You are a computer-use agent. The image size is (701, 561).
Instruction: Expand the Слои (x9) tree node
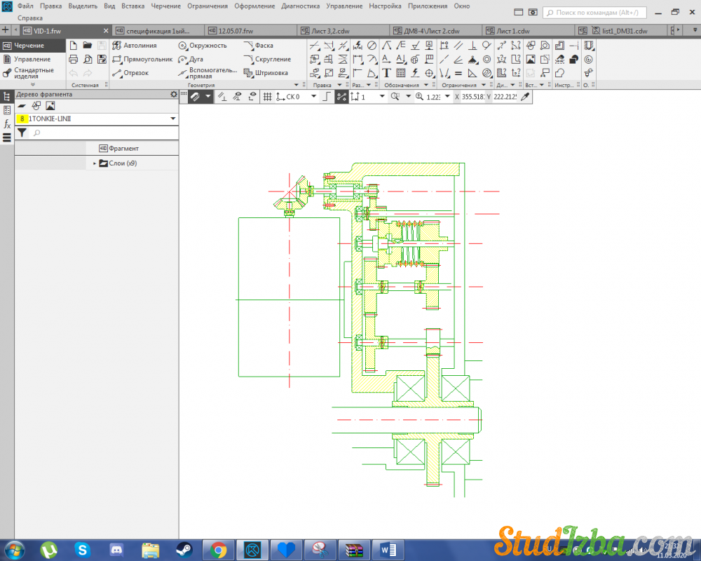(95, 163)
